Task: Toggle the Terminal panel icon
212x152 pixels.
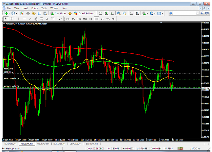Action: (39, 13)
